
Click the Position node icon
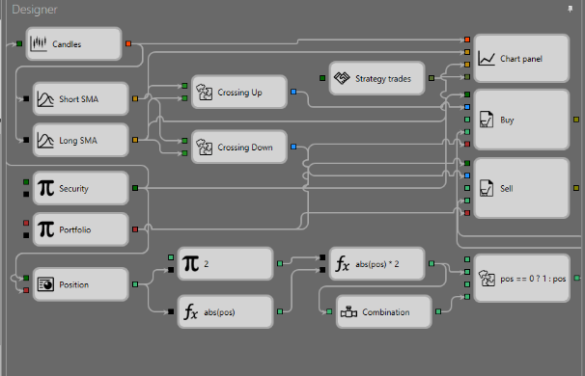[45, 284]
